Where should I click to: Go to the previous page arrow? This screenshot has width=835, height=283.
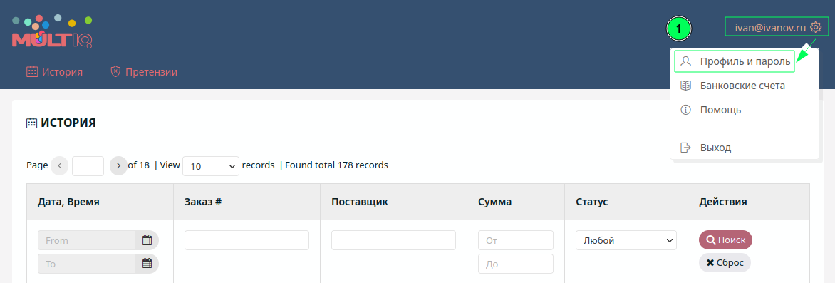click(x=60, y=166)
